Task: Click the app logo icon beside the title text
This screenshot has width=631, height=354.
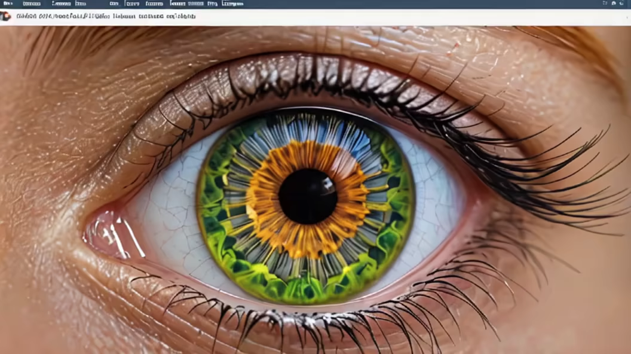Action: click(5, 16)
